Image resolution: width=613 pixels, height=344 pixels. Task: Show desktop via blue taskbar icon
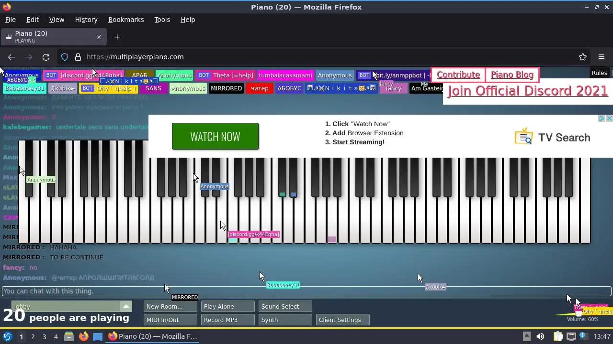point(98,336)
